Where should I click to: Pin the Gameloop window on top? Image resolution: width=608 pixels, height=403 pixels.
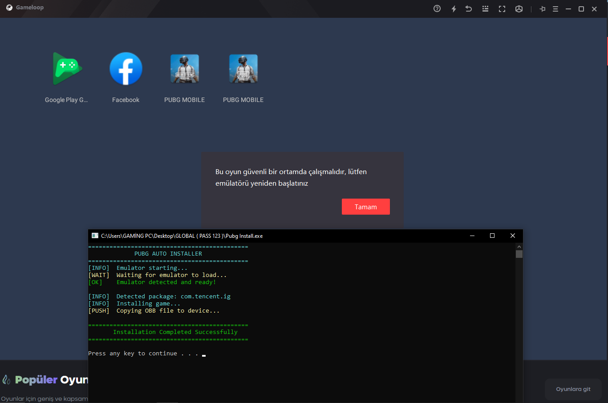tap(543, 9)
